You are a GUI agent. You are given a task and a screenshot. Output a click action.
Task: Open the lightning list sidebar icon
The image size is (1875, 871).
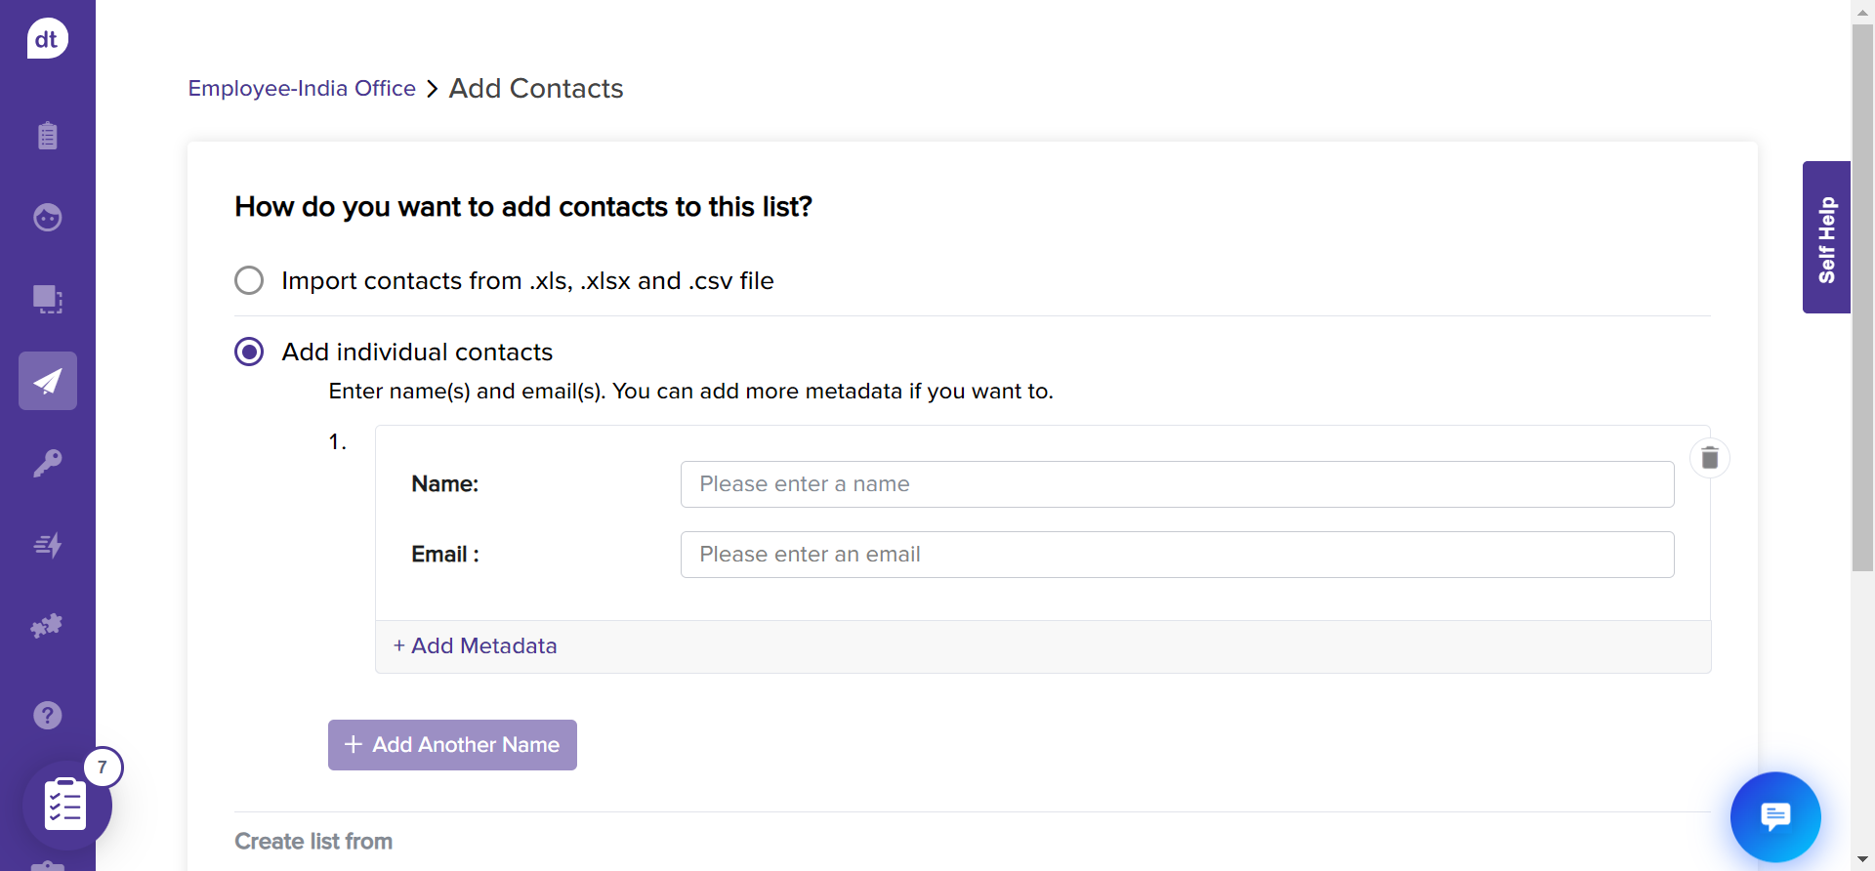pos(47,545)
